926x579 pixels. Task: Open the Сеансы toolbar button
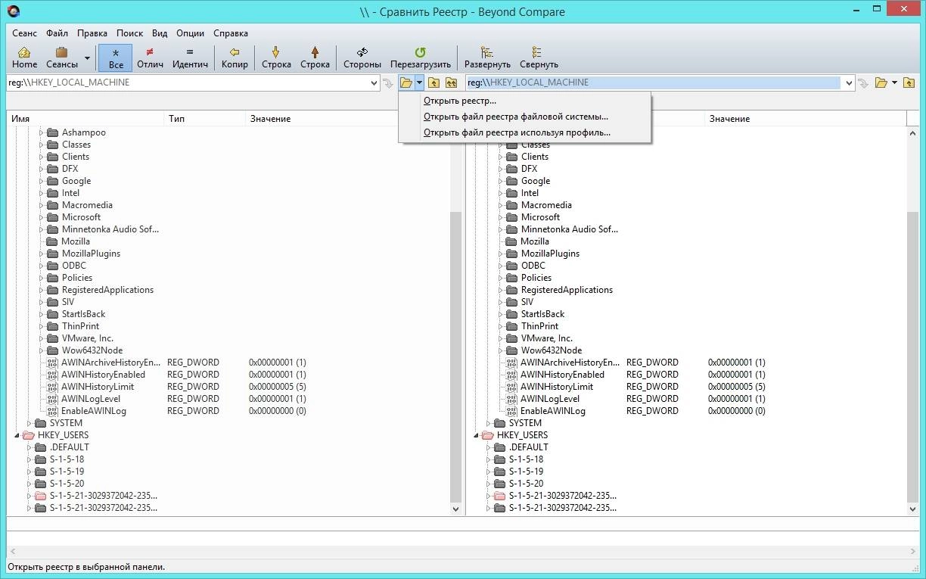click(62, 58)
